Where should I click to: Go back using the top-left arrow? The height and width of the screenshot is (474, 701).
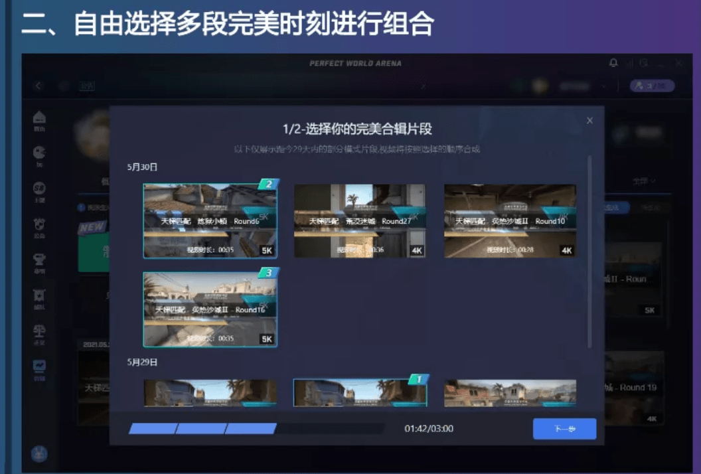[x=38, y=86]
